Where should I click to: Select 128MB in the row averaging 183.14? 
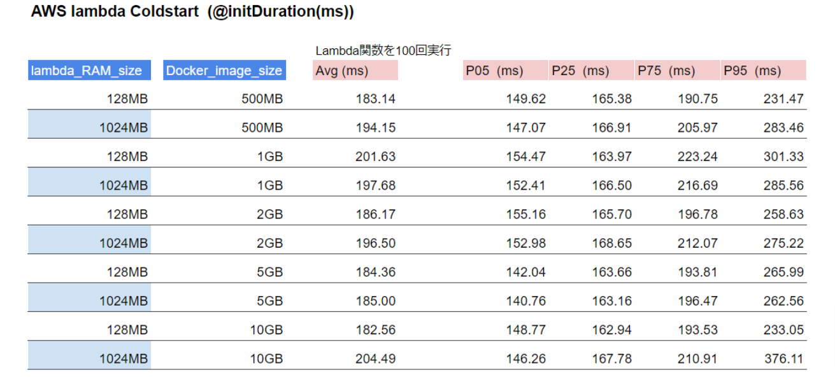[x=127, y=99]
